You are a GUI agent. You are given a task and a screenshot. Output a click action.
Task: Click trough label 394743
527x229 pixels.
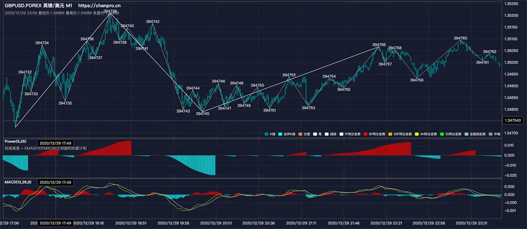tap(183, 111)
